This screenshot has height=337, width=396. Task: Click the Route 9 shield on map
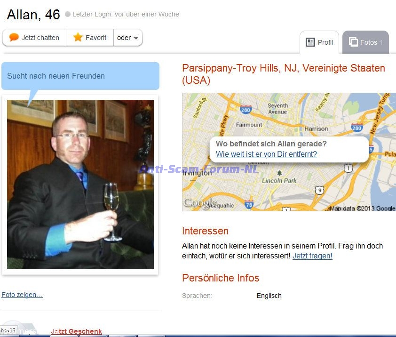[x=319, y=190]
